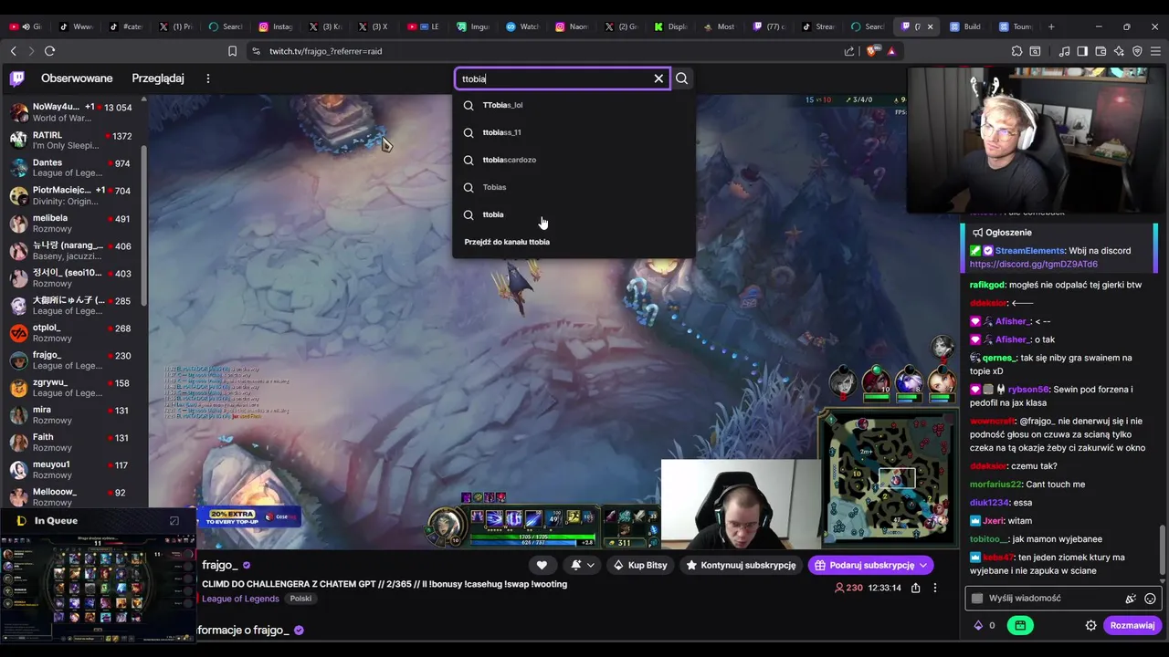Share the stream with the share icon
The width and height of the screenshot is (1169, 657).
tap(915, 588)
